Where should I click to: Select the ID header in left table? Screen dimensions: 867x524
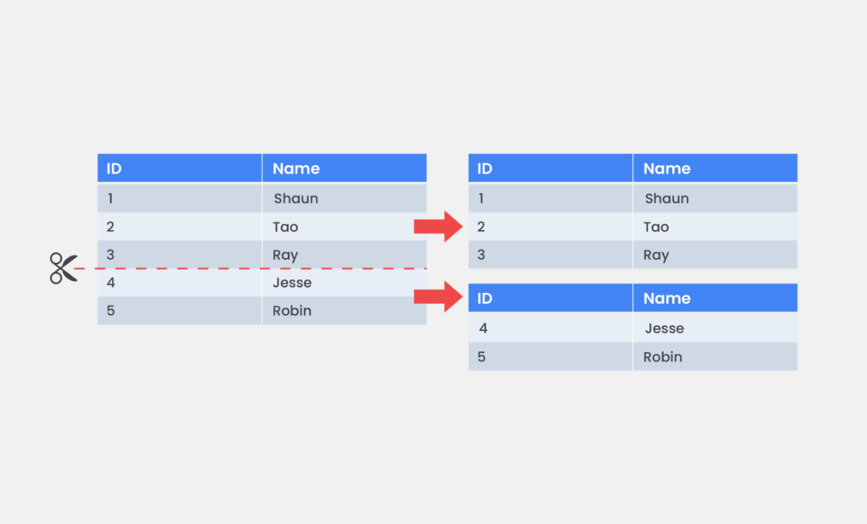(x=179, y=168)
